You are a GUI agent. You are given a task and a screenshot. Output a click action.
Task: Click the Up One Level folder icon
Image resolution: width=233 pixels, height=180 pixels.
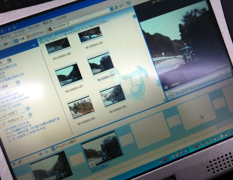(x=116, y=8)
